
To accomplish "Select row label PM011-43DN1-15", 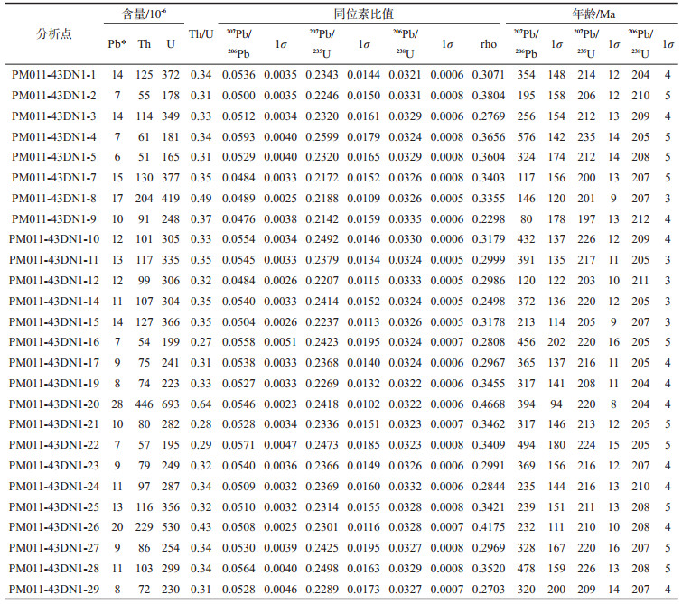I will click(54, 322).
